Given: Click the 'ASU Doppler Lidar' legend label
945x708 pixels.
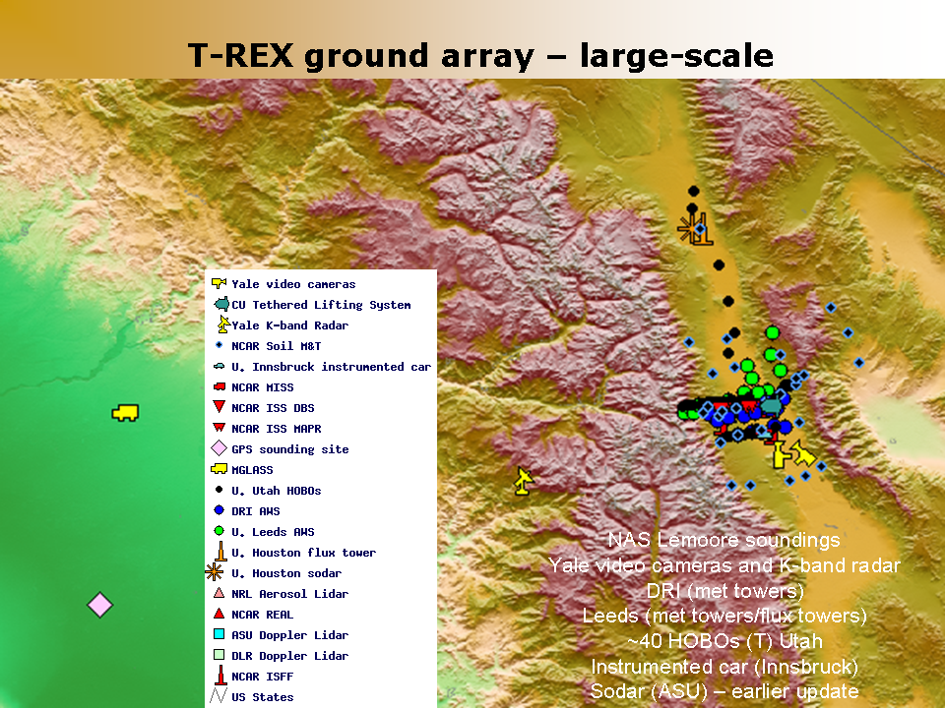Looking at the screenshot, I should click(x=289, y=635).
